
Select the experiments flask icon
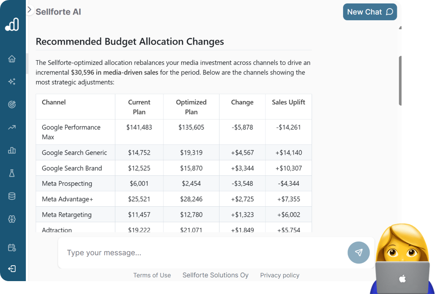coord(12,173)
